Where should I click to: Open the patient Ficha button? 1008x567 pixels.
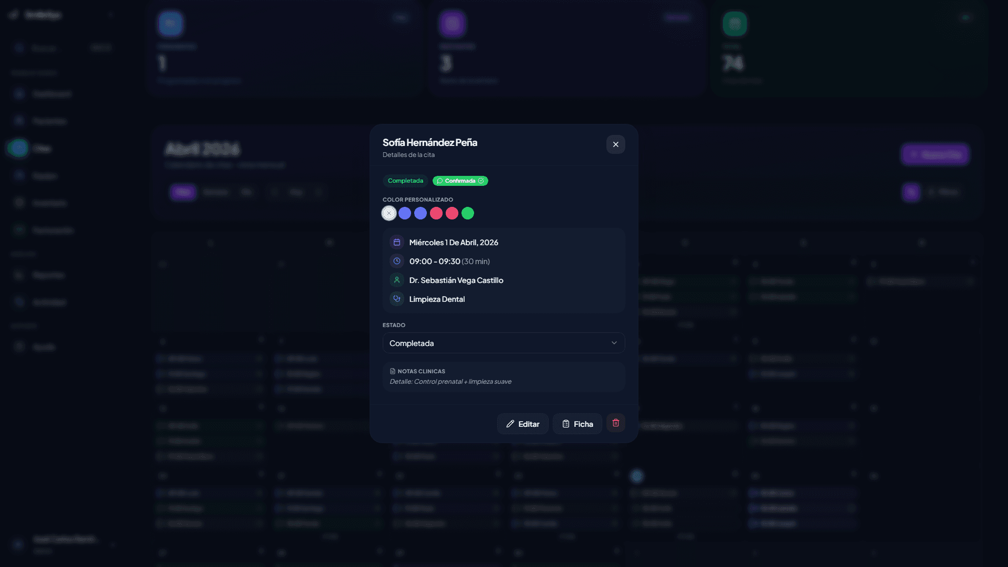[577, 424]
